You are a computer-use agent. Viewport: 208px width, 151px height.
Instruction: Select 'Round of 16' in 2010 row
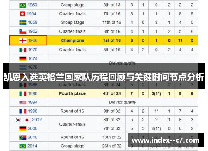click(72, 137)
